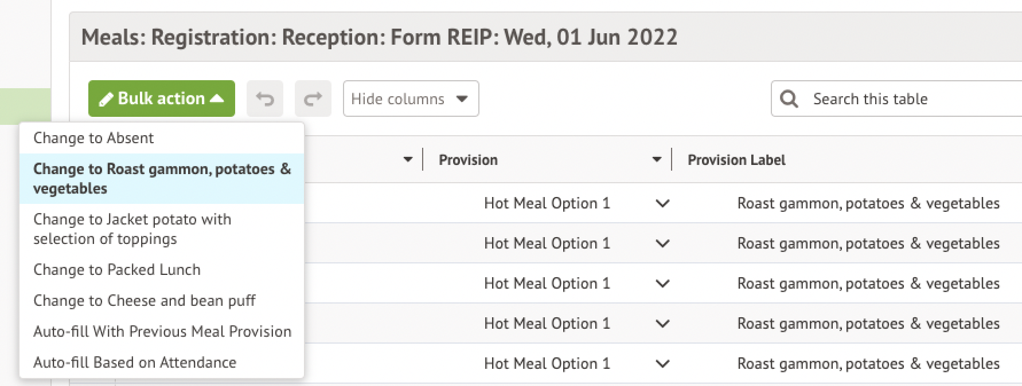Click the redo arrow icon
Screen dimensions: 1022x386
[313, 99]
